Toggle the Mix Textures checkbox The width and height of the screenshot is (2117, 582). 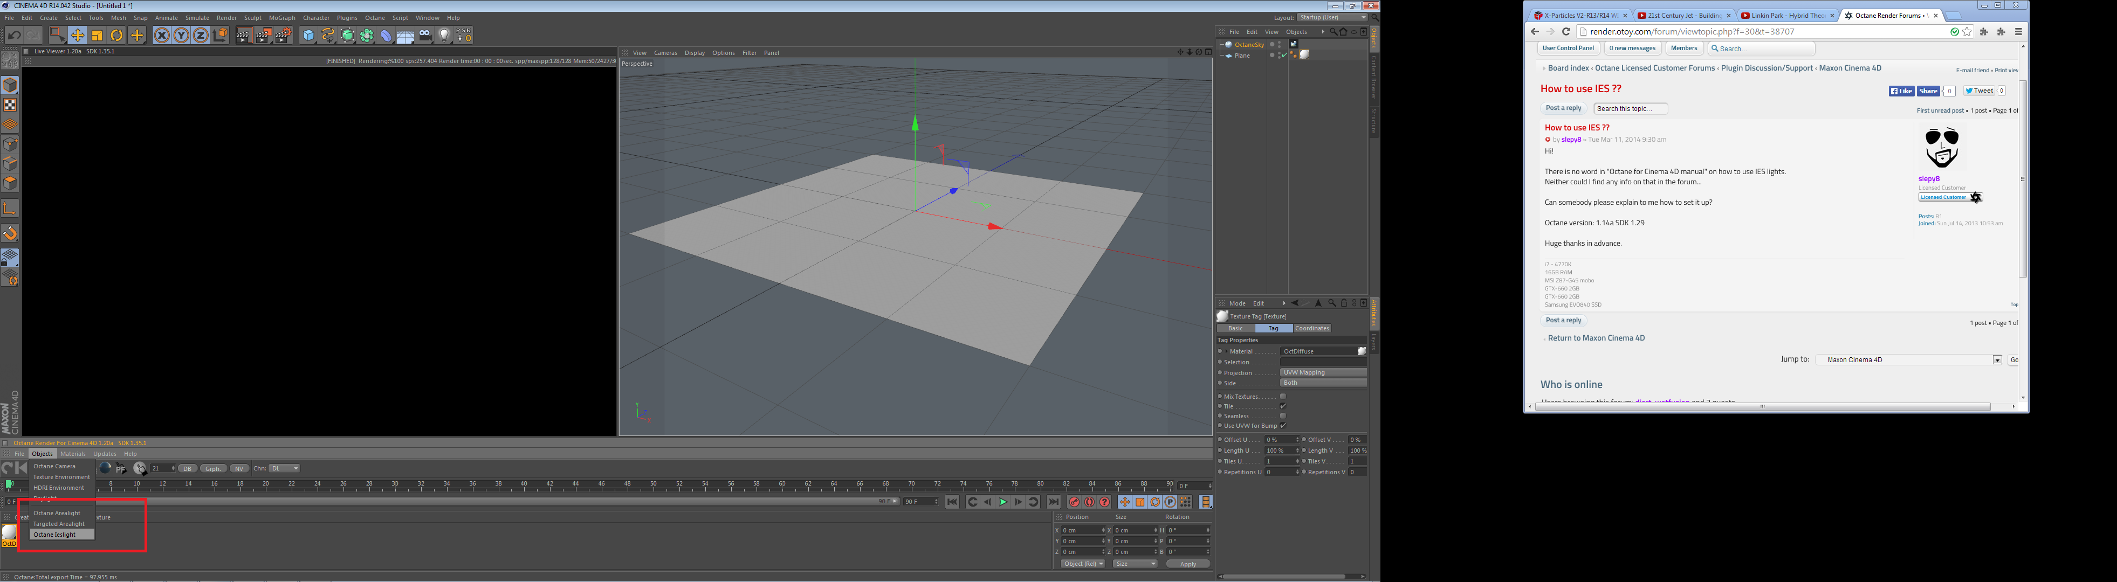(x=1283, y=397)
